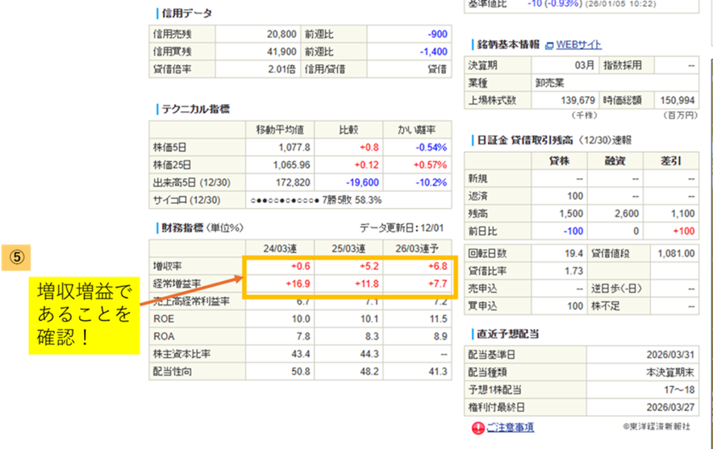The height and width of the screenshot is (449, 713).
Task: Select the テクニカル指標 section heading
Action: [x=195, y=109]
